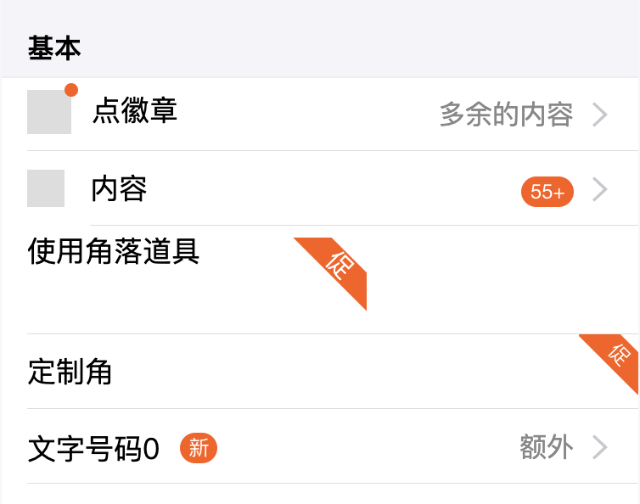Viewport: 640px width, 504px height.
Task: Click the orange 55+ count badge
Action: 547,192
